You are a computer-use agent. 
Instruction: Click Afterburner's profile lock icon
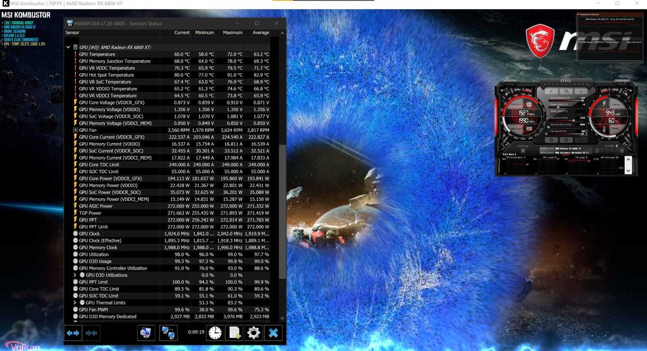click(x=617, y=145)
